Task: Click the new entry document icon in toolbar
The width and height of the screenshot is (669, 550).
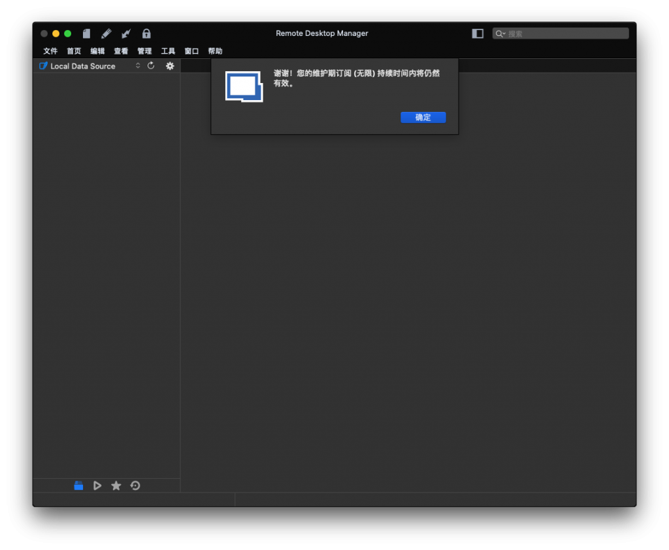Action: 86,33
